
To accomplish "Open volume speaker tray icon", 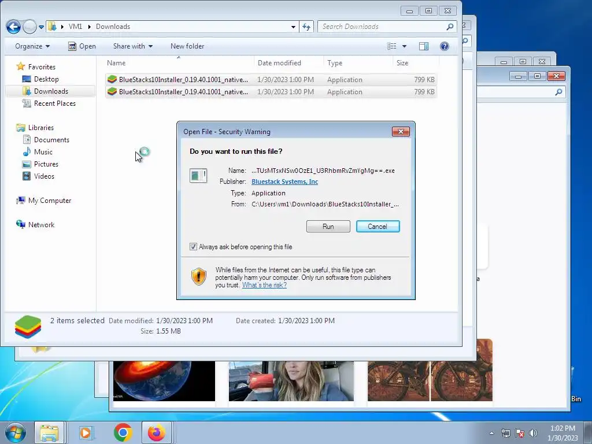I will coord(533,433).
